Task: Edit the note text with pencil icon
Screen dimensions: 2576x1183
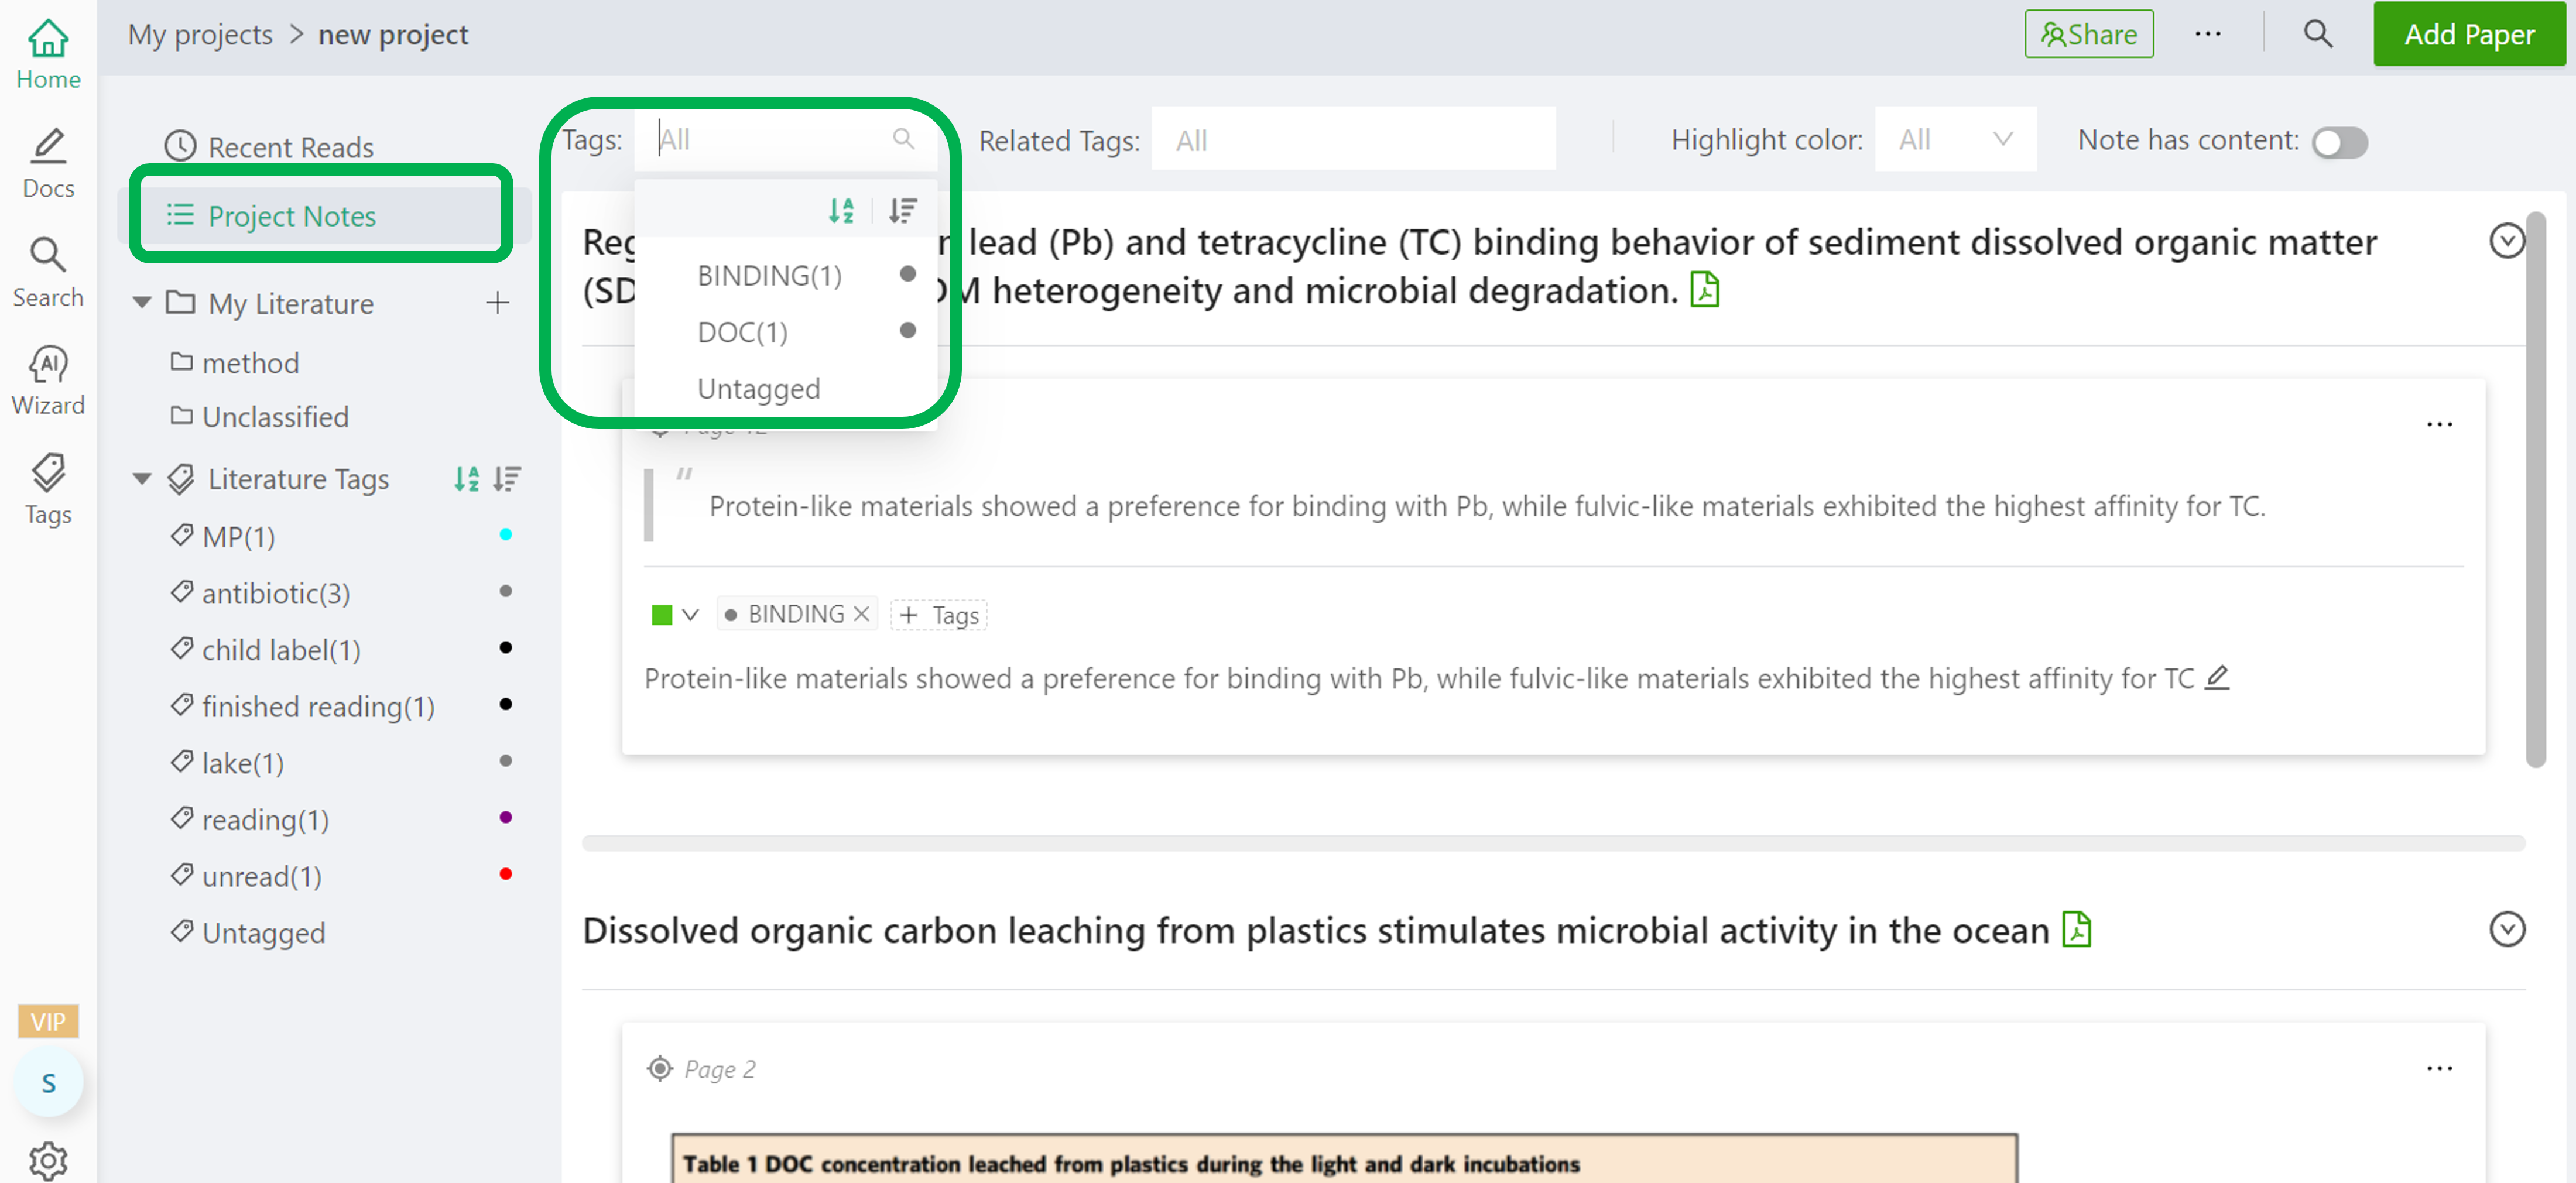Action: tap(2217, 678)
